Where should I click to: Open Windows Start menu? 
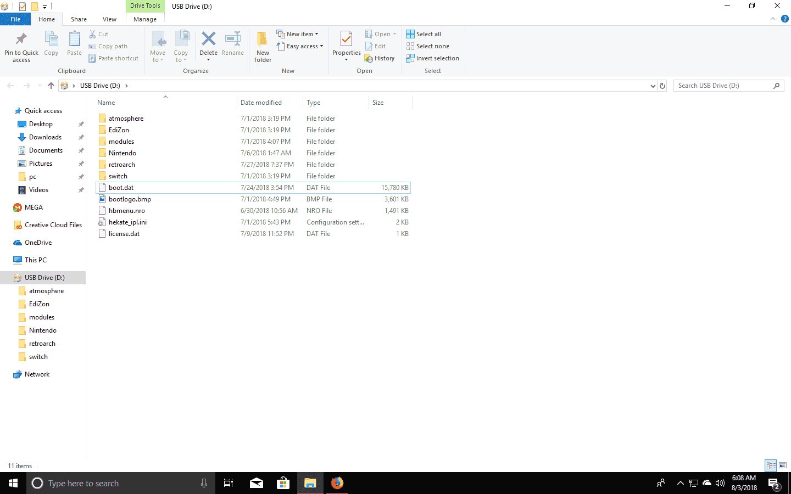[13, 483]
